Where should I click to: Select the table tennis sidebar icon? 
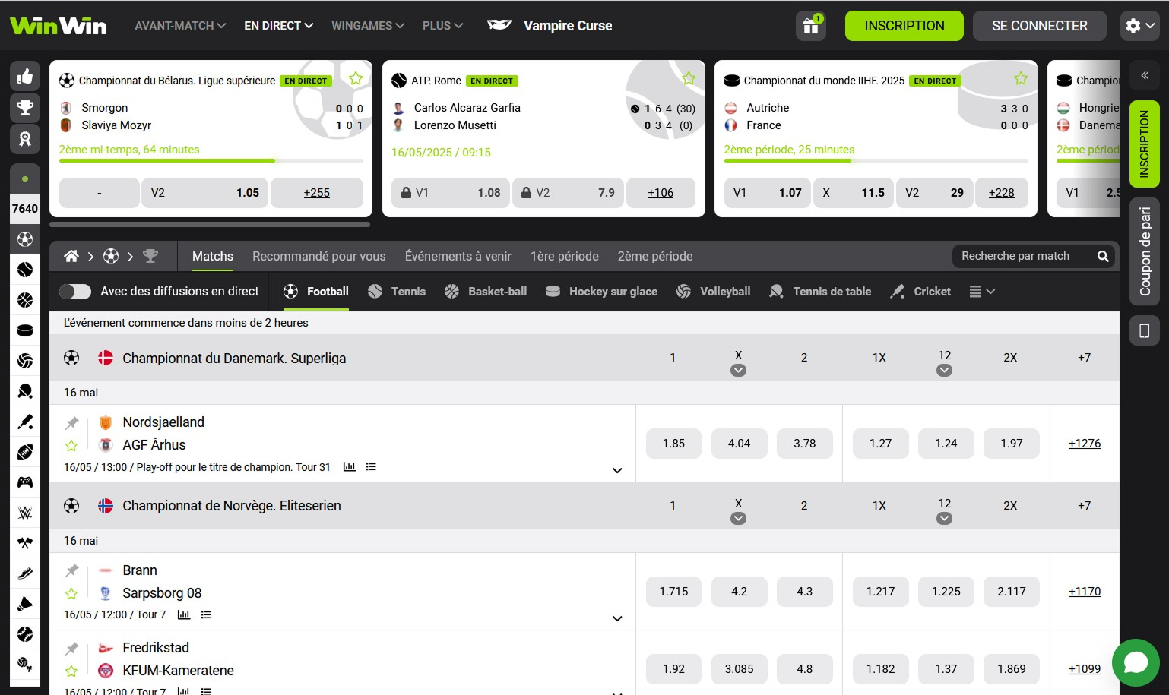coord(25,391)
